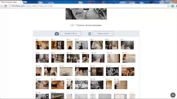Click the Добавить фото button
The width and height of the screenshot is (177, 99).
71,34
